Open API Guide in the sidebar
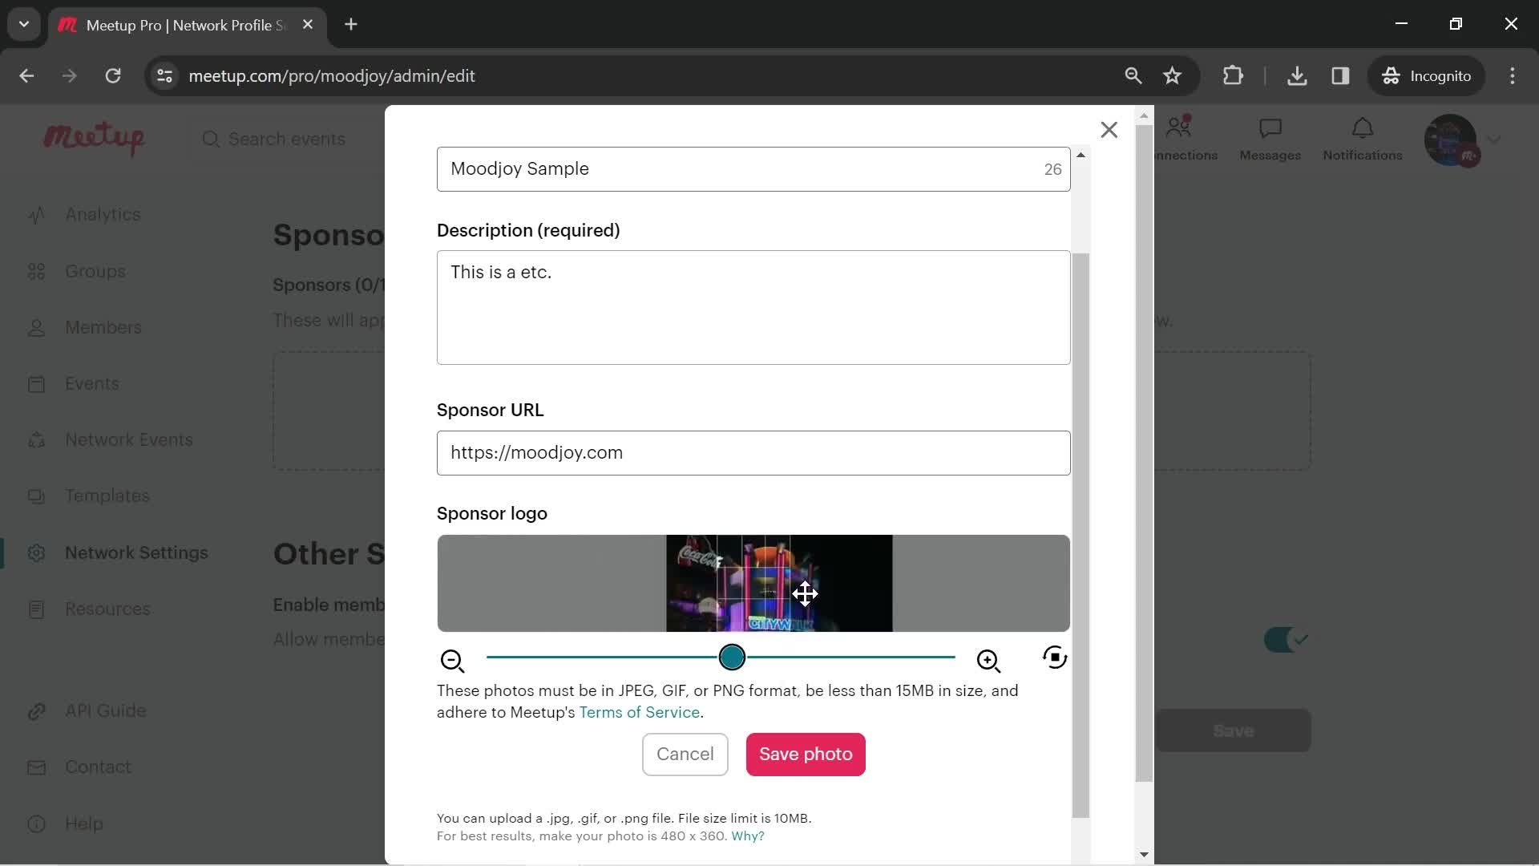1539x866 pixels. pyautogui.click(x=106, y=710)
